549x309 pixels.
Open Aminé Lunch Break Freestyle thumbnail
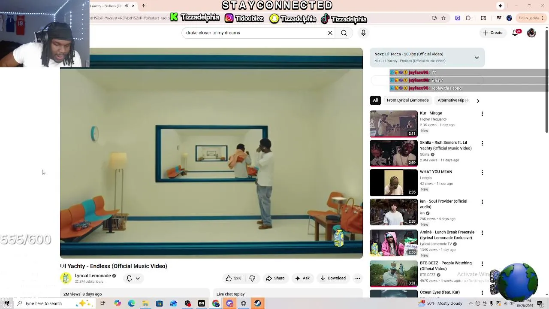393,243
